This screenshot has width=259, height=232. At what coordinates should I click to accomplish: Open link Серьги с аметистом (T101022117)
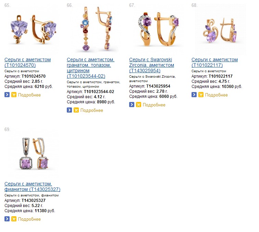point(214,62)
